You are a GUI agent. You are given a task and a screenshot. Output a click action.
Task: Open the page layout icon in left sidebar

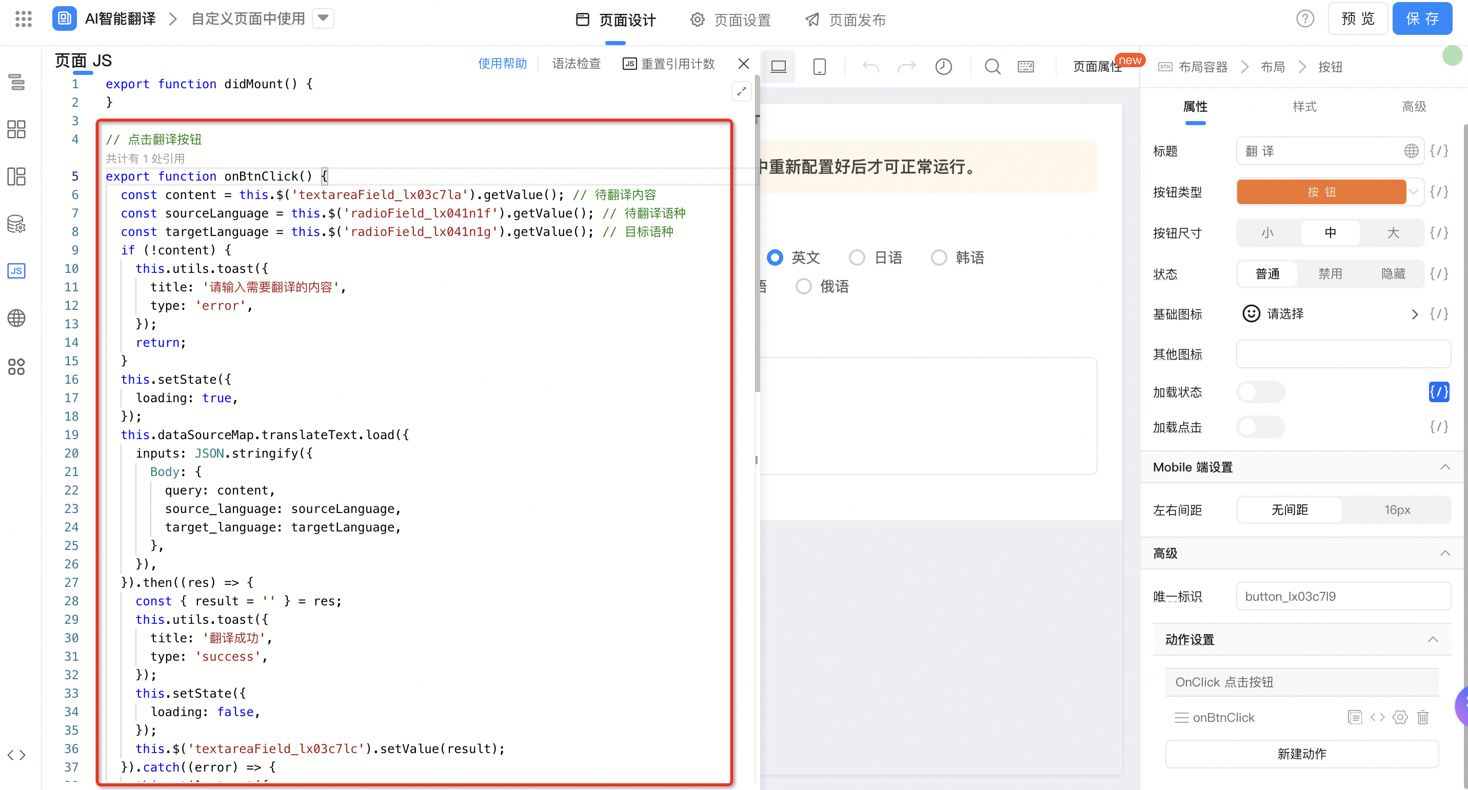click(x=16, y=176)
